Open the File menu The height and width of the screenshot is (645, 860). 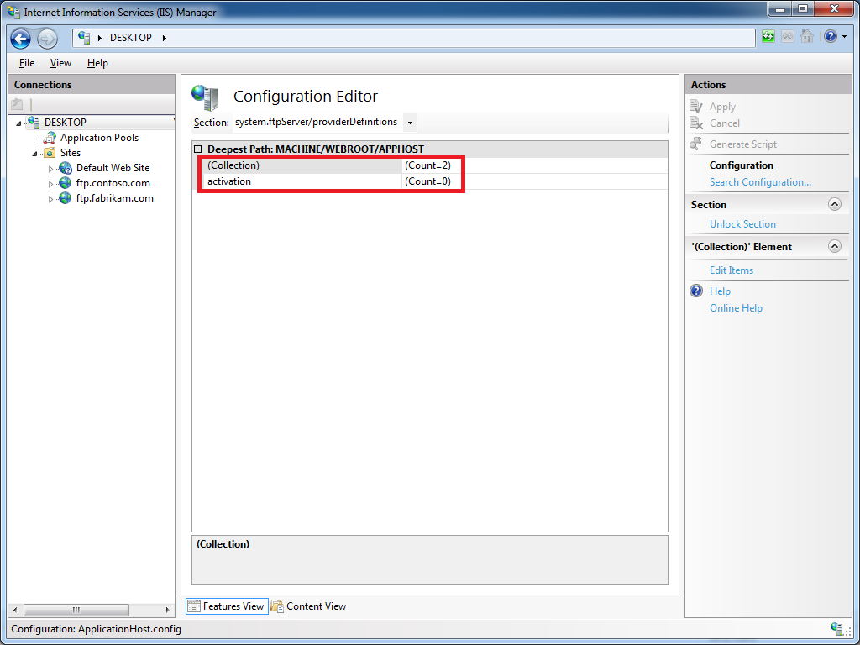click(x=27, y=63)
